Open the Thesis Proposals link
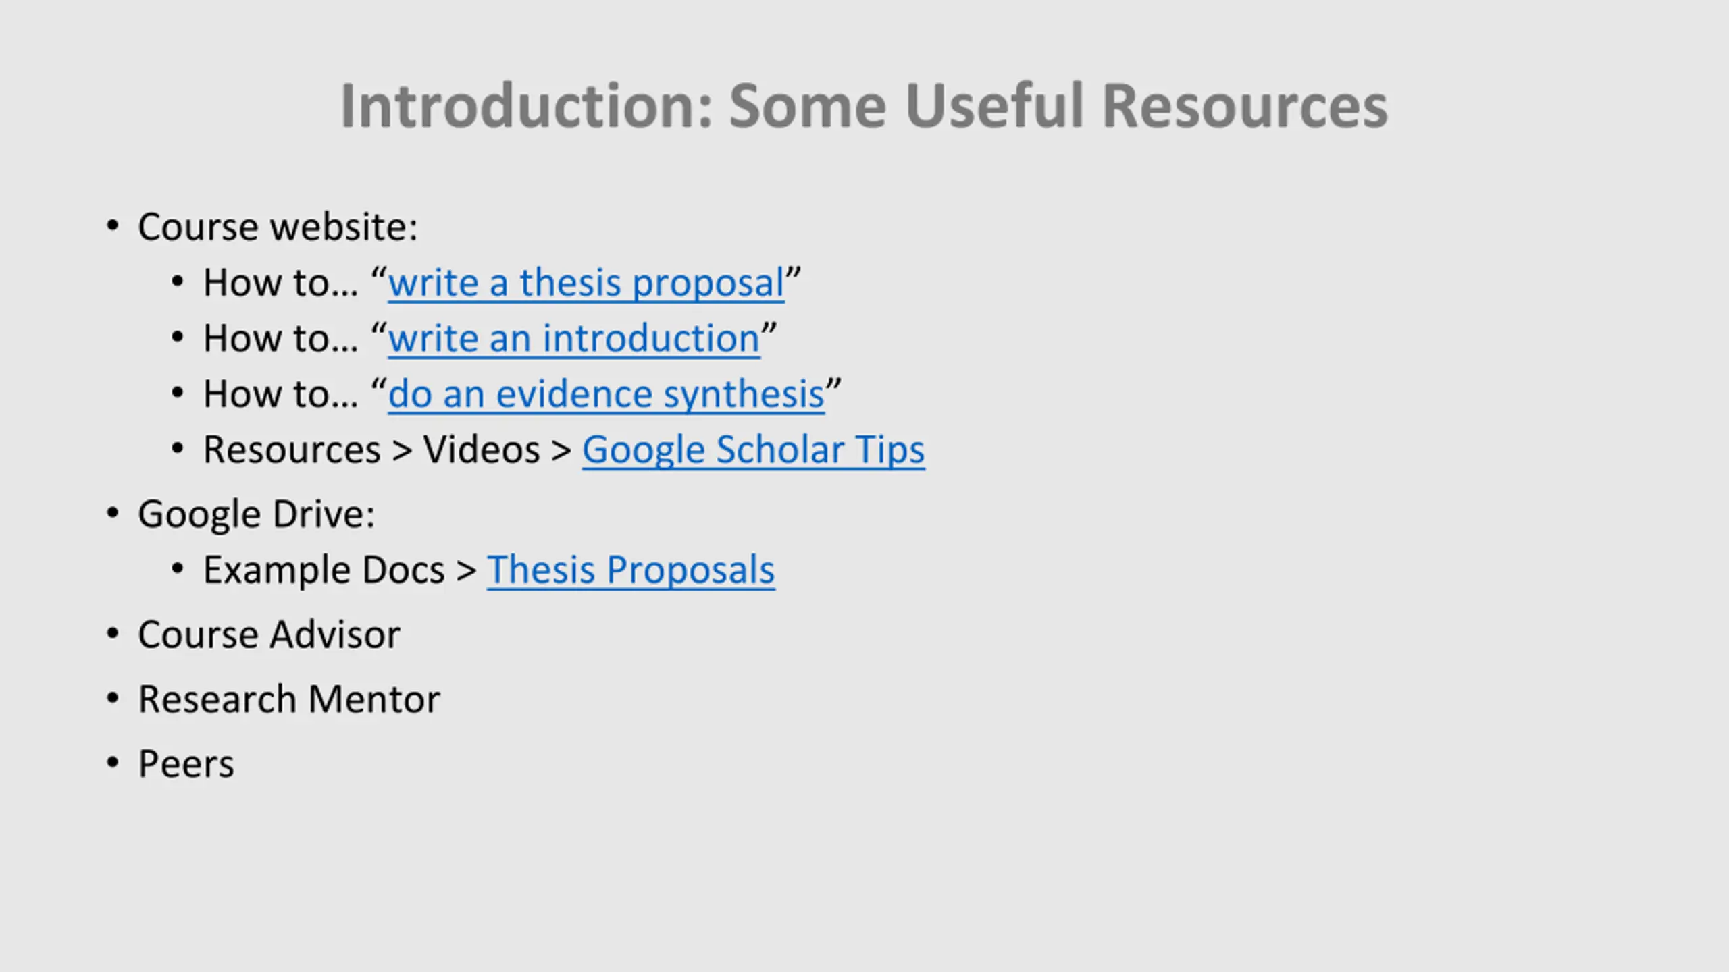The image size is (1729, 972). click(631, 570)
